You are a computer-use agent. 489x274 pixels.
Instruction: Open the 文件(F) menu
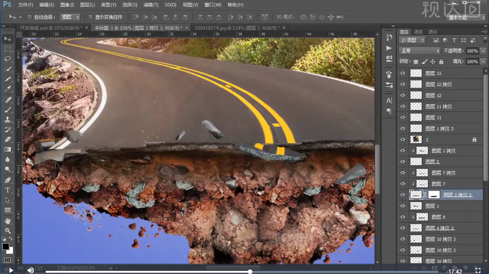[x=26, y=4]
